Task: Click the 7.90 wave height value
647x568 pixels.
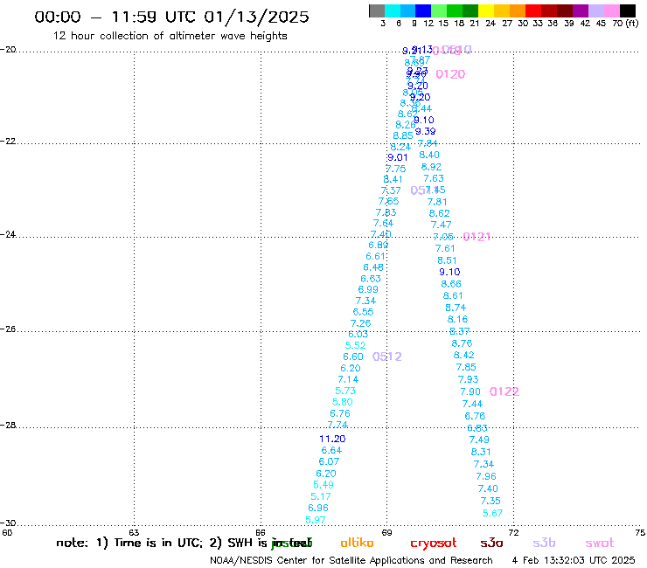Action: pos(470,391)
